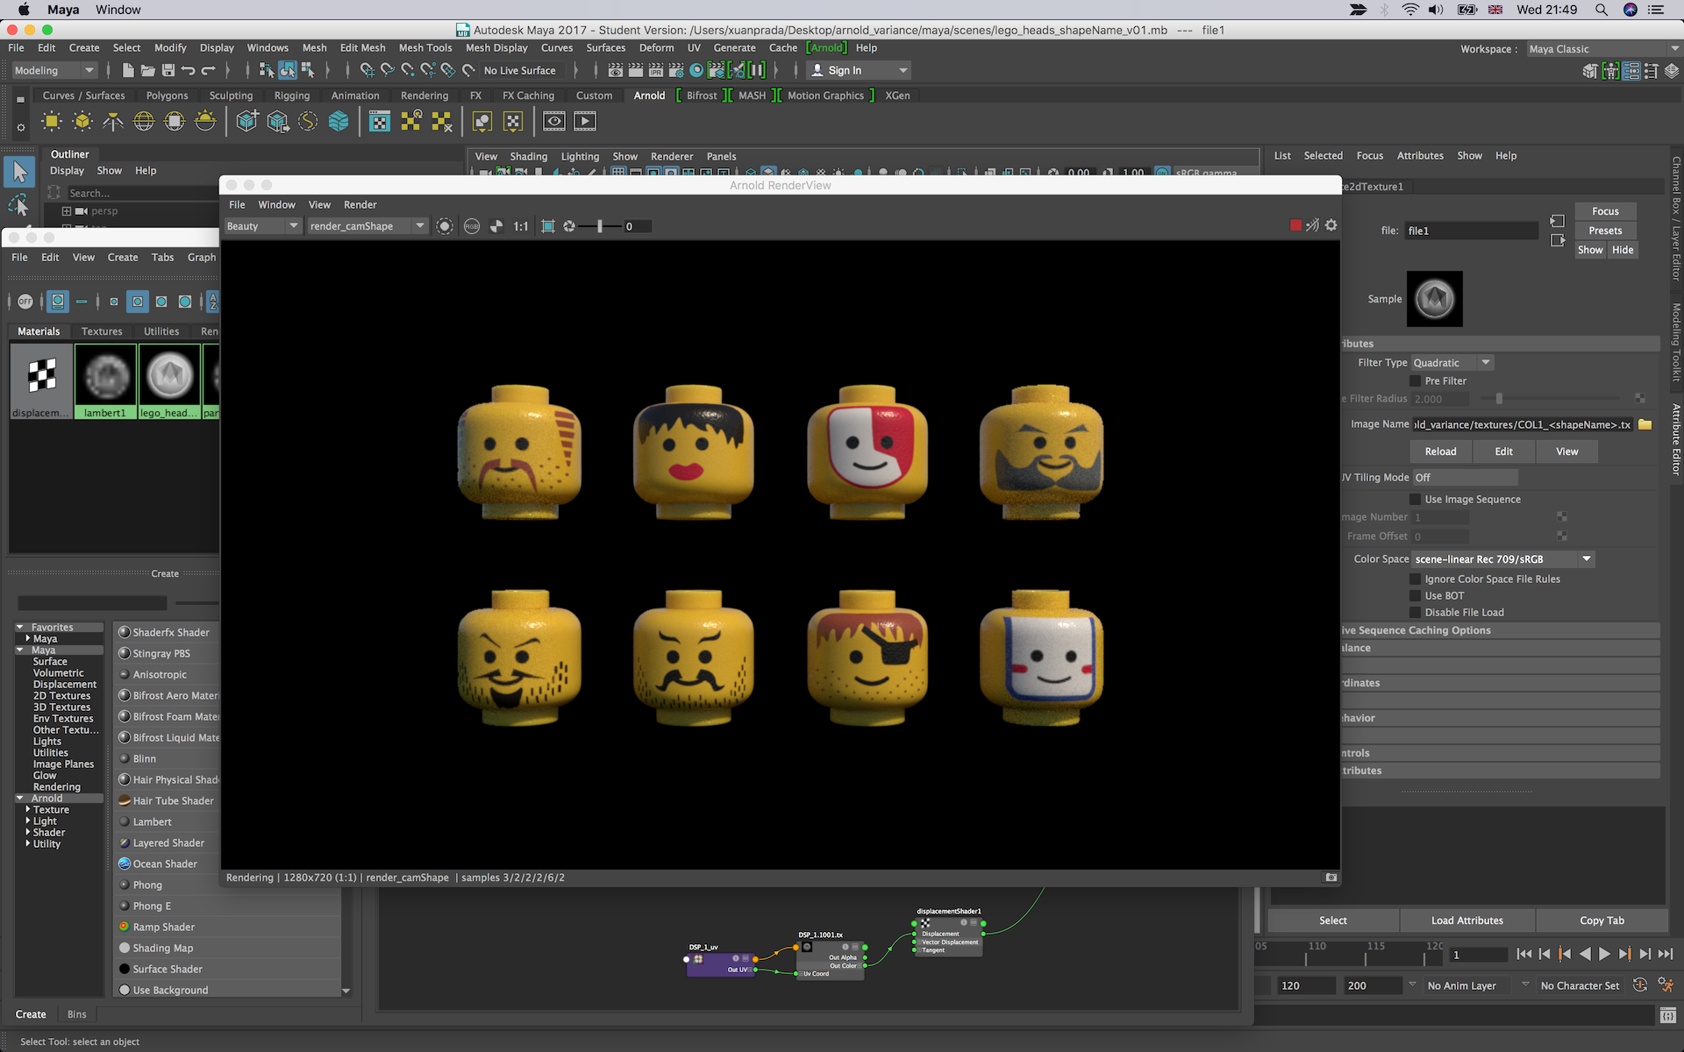Screen dimensions: 1684x1052
Task: Open the macOS Wi-Fi menu icon
Action: (x=1410, y=10)
